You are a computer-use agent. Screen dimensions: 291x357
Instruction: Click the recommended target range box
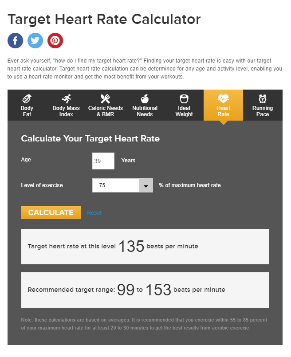pyautogui.click(x=145, y=290)
